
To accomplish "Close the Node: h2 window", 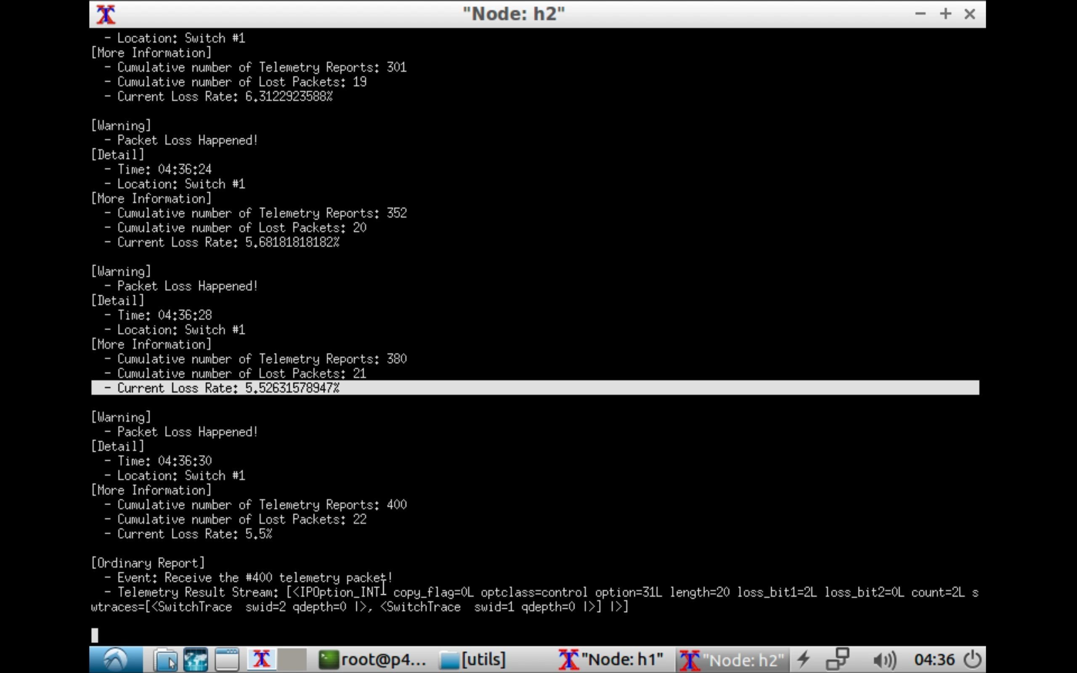I will 970,14.
